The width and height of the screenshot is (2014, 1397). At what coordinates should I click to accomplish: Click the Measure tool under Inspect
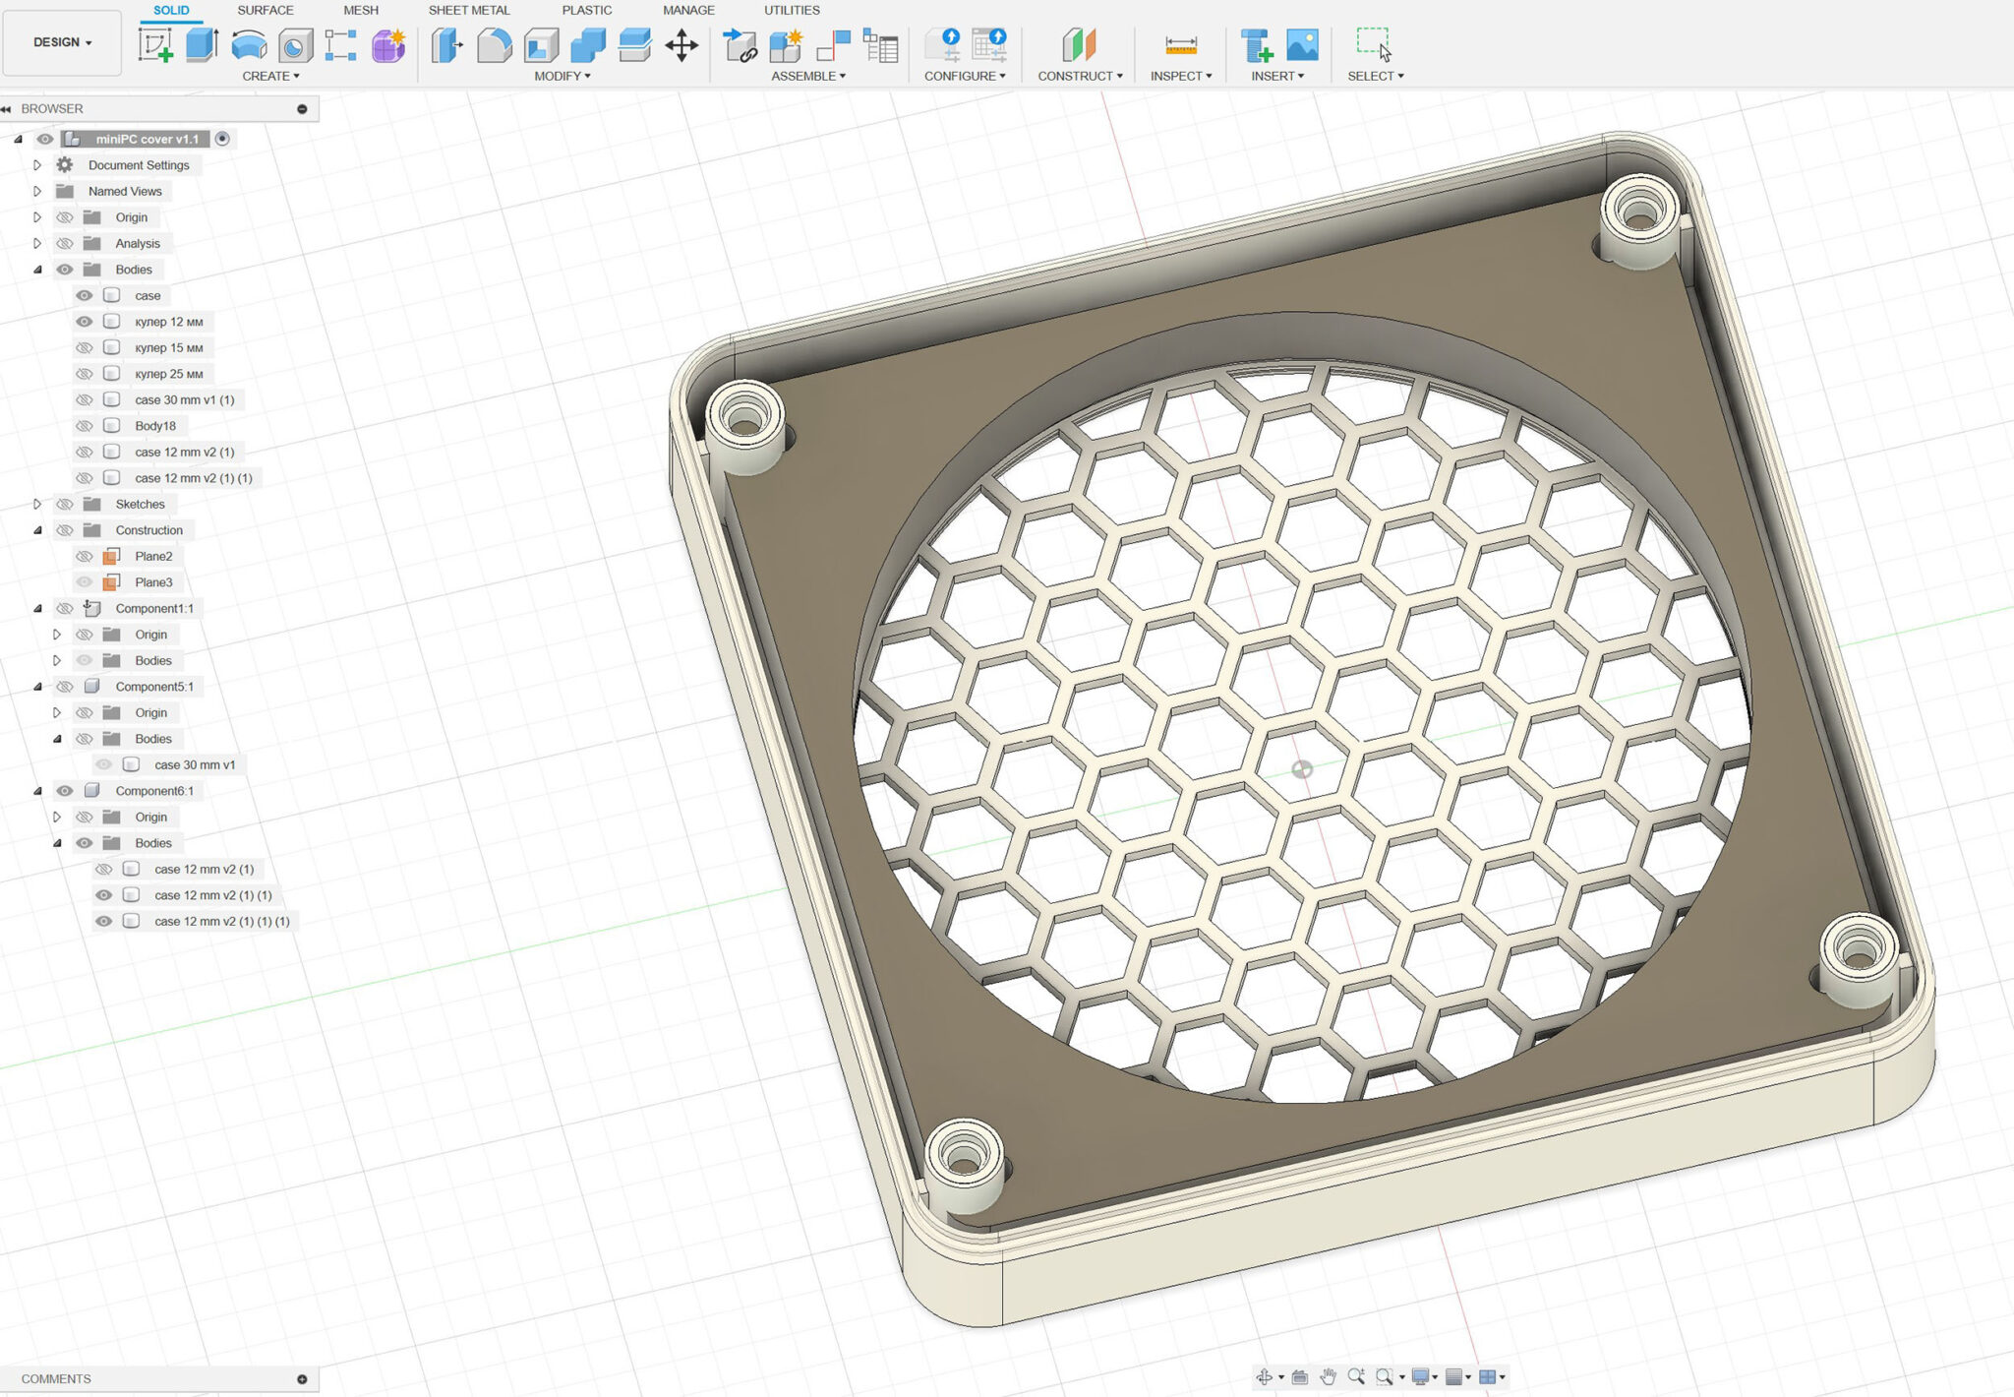[1180, 45]
